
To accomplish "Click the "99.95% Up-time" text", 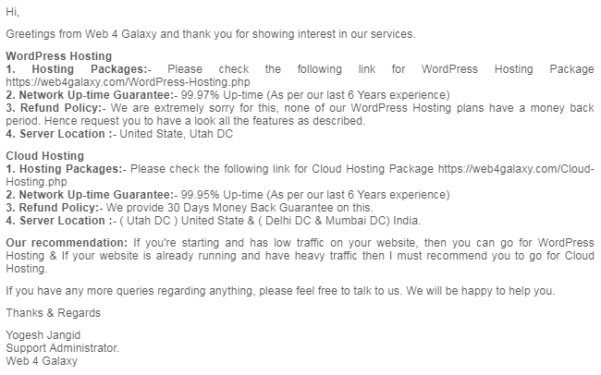I will click(x=222, y=195).
